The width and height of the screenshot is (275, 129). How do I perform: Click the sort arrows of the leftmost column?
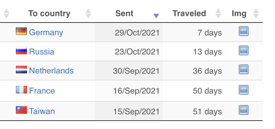[6, 14]
